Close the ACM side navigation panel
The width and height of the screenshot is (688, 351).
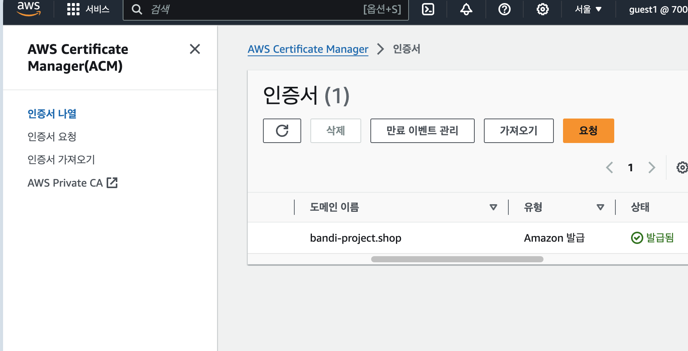click(x=195, y=49)
